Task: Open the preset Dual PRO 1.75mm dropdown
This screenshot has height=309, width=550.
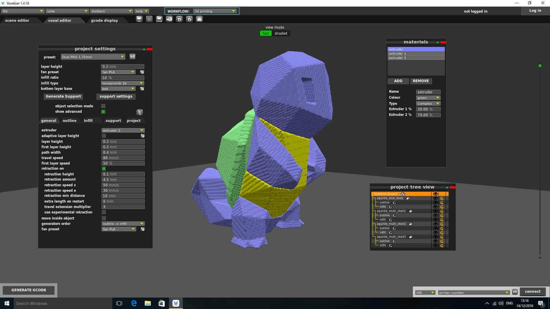Action: tap(93, 57)
